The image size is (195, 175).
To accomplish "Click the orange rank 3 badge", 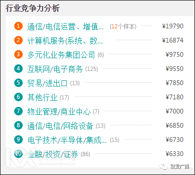I will [18, 54].
